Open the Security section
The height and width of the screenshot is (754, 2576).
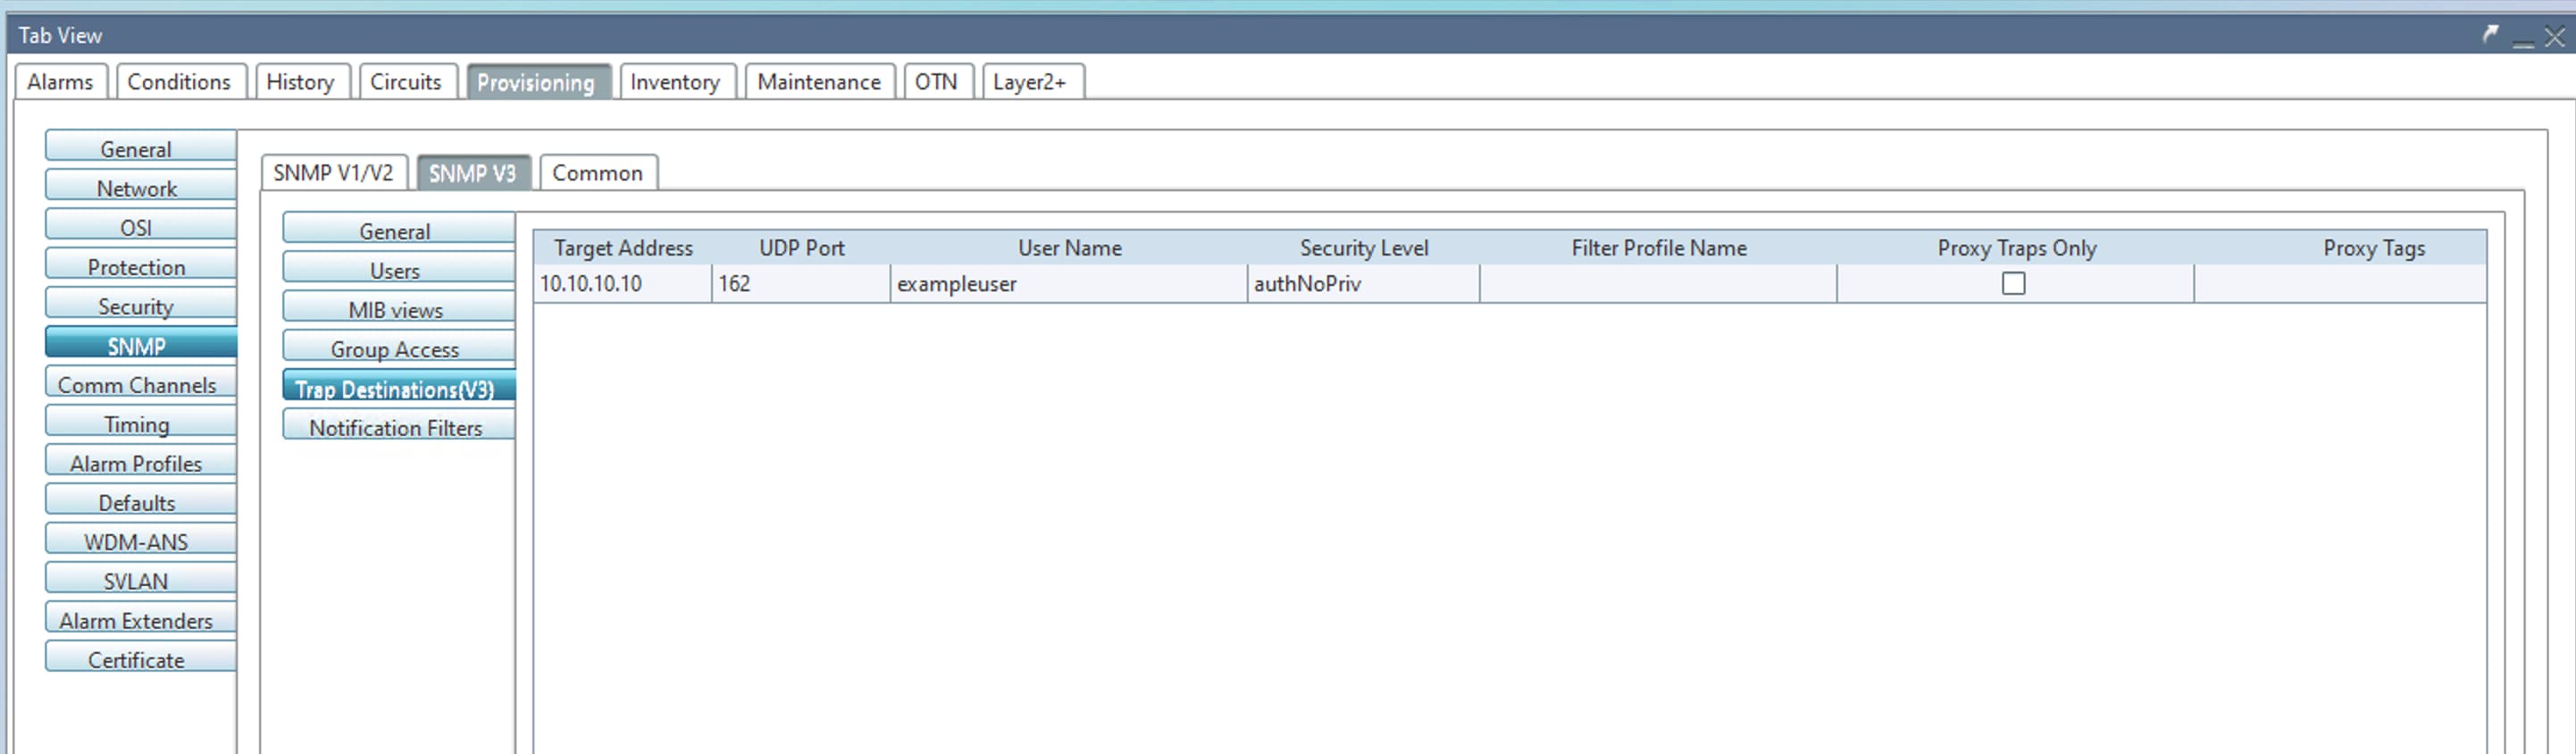tap(141, 305)
